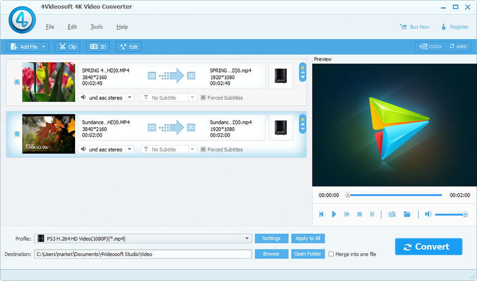Move SPRING video down with arrow icon
The image size is (477, 281).
(x=303, y=77)
